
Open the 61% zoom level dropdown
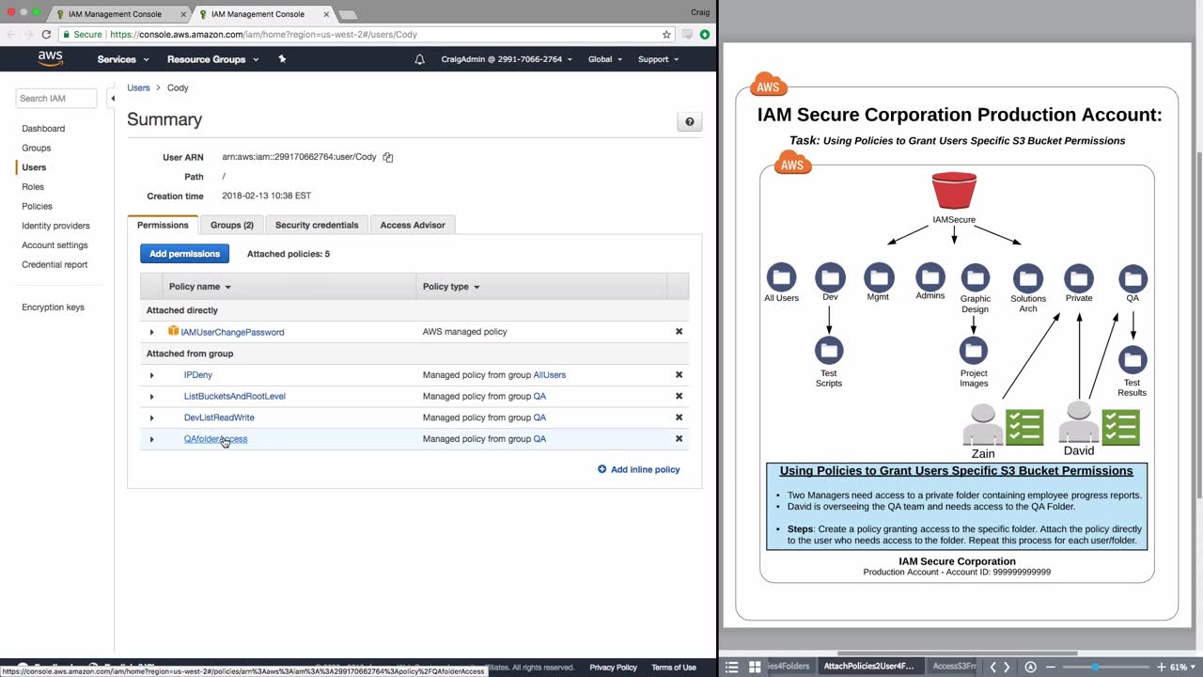click(1183, 667)
